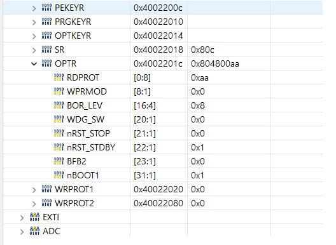This screenshot has height=245, width=336.
Task: Select the nRST_STDBY field name
Action: click(x=91, y=147)
